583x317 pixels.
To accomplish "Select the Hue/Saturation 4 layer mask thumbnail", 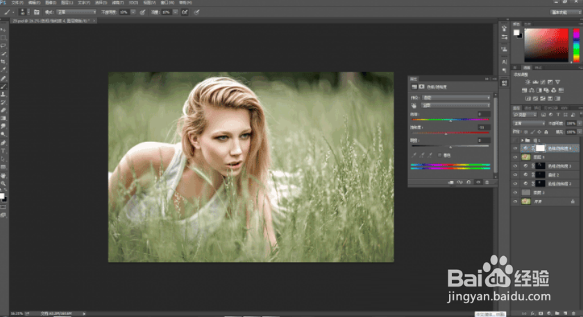I will (x=540, y=148).
